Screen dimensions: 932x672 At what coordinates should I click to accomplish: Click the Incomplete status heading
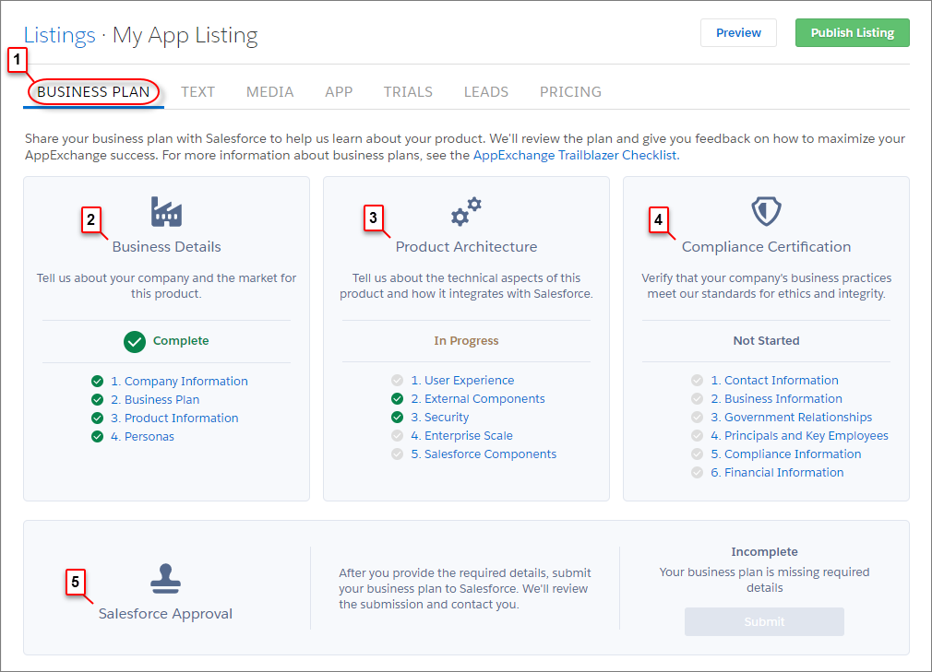click(x=764, y=551)
